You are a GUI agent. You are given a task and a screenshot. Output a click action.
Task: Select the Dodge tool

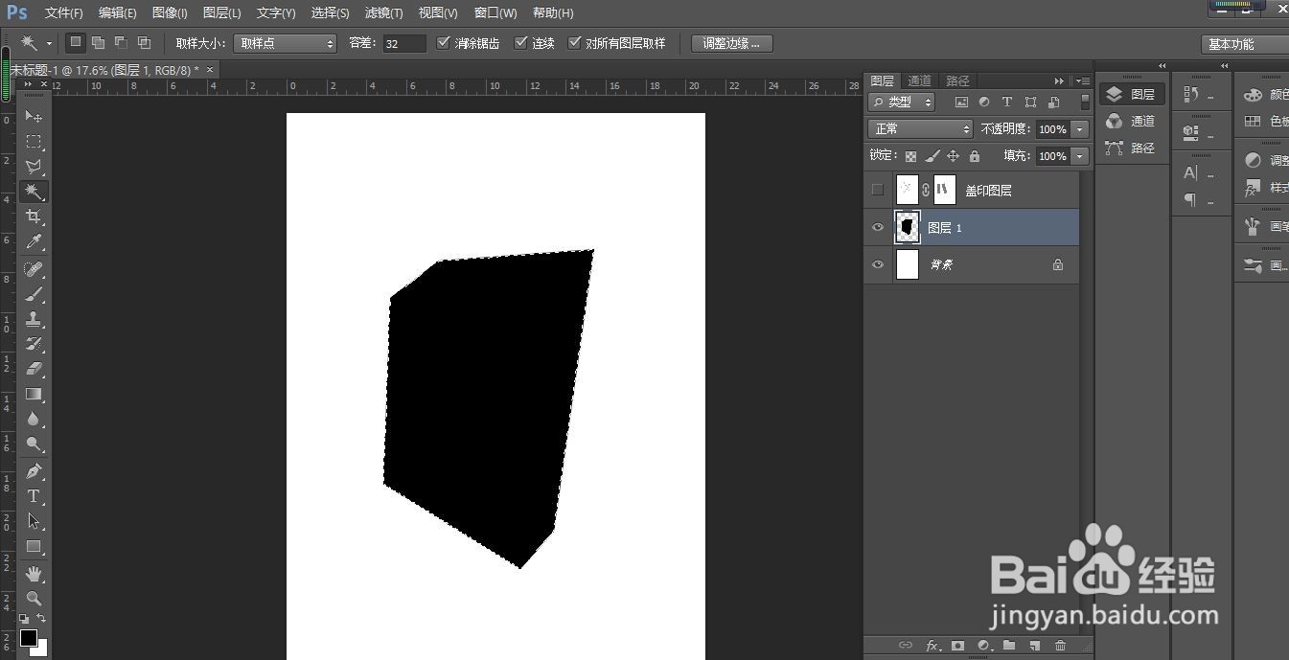[x=34, y=444]
